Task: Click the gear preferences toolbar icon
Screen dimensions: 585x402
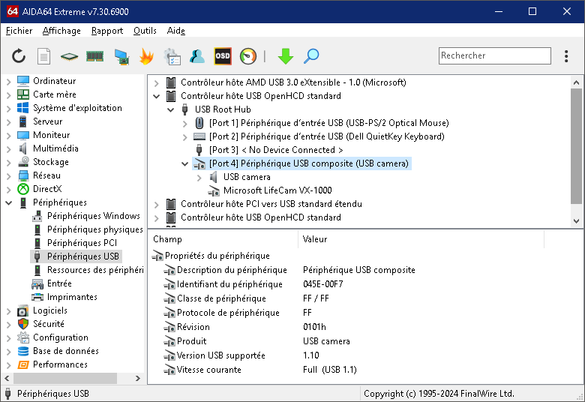Action: (x=172, y=56)
